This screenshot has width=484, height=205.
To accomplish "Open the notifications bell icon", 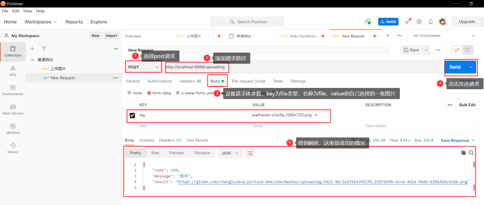I will click(431, 22).
